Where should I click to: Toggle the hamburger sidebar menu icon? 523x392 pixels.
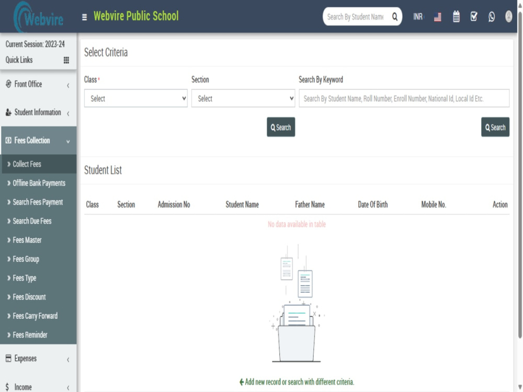point(84,17)
